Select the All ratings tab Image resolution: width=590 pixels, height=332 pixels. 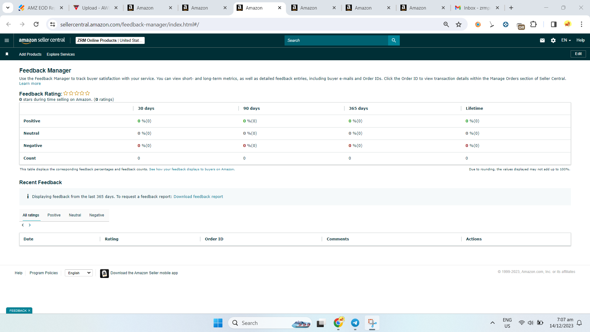pyautogui.click(x=31, y=215)
